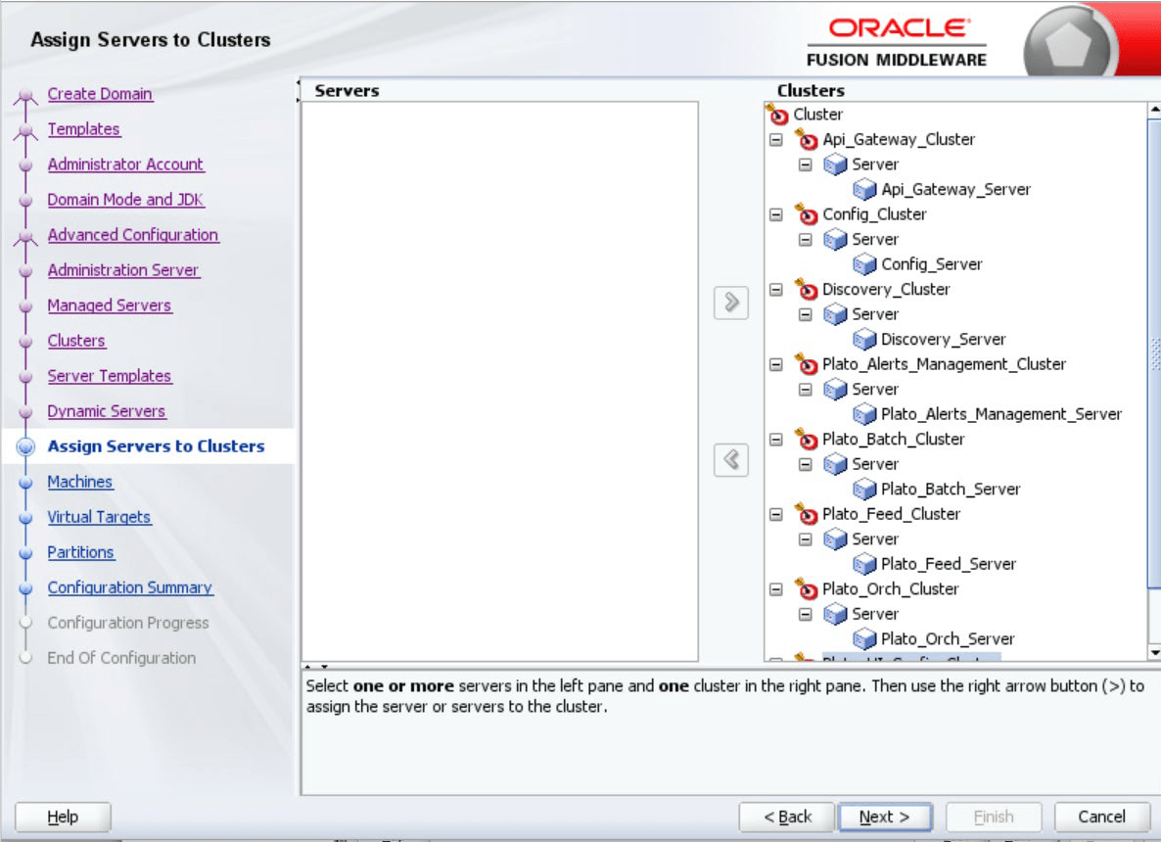Click the Config_Server cube icon

(864, 264)
